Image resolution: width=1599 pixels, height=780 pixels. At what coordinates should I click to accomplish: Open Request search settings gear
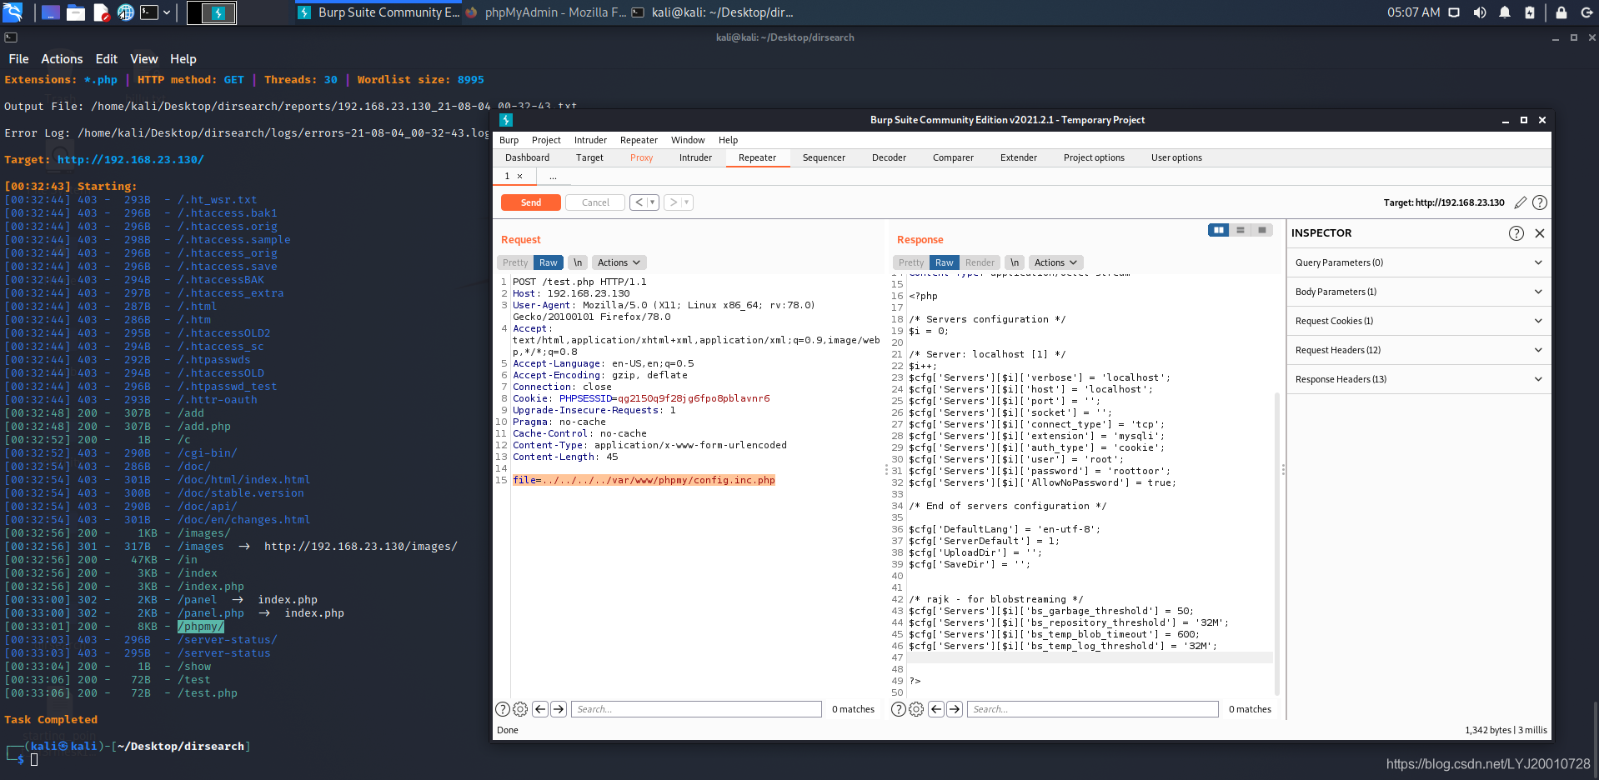point(520,709)
